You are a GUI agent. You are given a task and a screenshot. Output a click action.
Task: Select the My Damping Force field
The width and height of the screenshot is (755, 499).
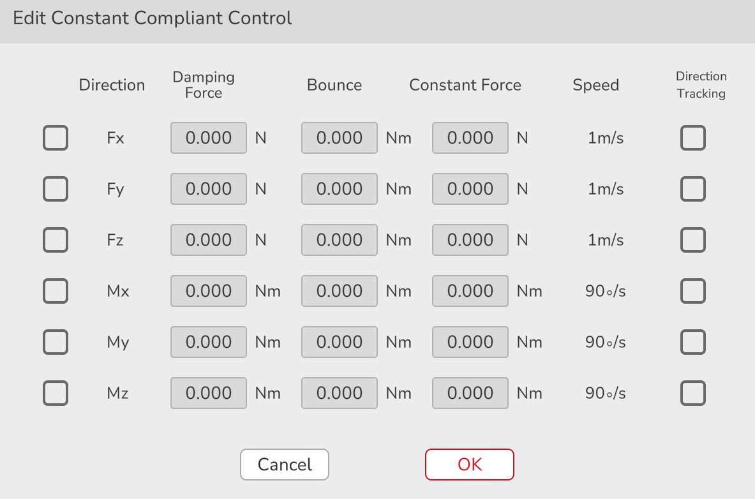[x=209, y=342]
